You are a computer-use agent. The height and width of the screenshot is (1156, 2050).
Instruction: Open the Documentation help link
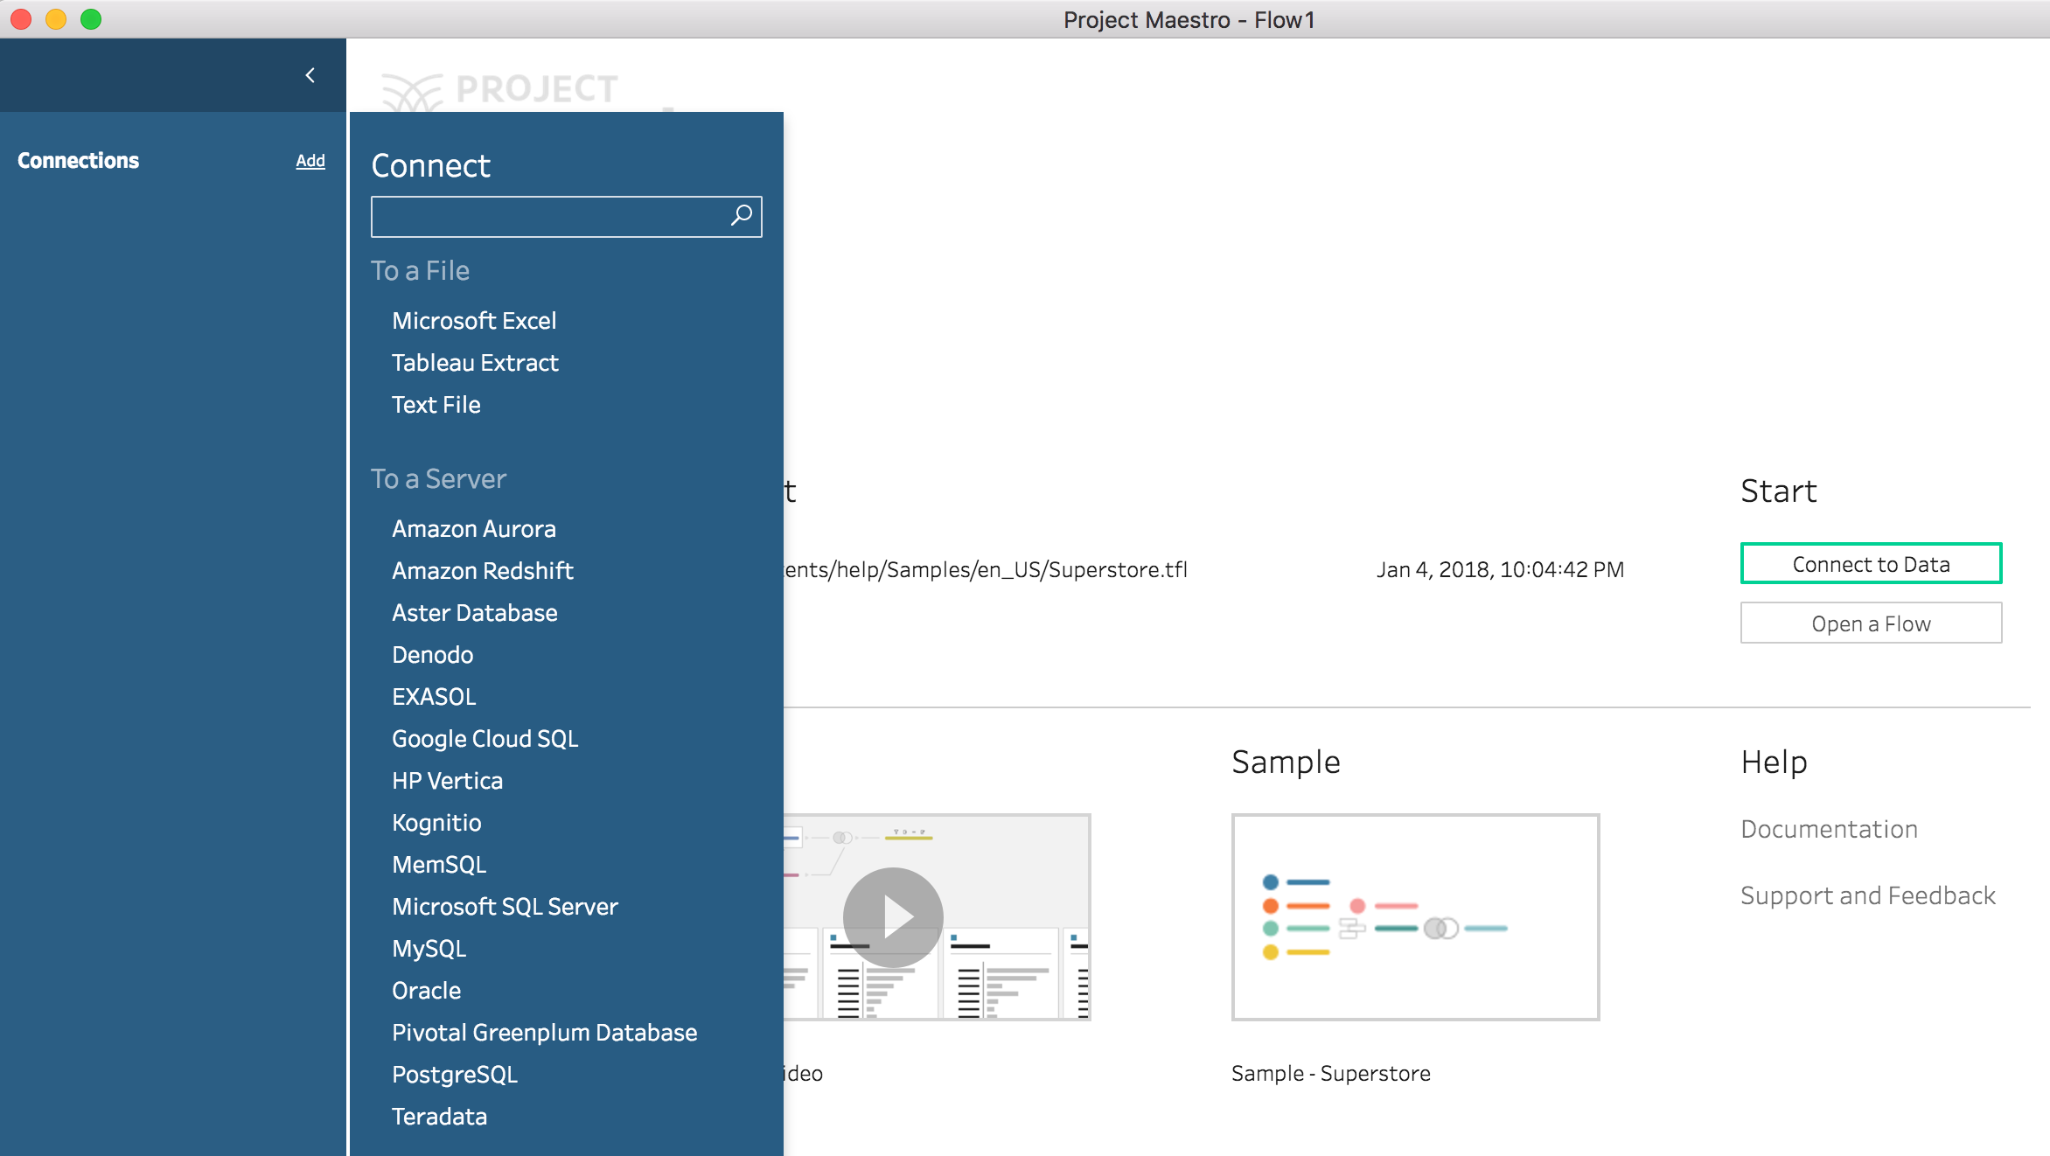click(x=1829, y=829)
